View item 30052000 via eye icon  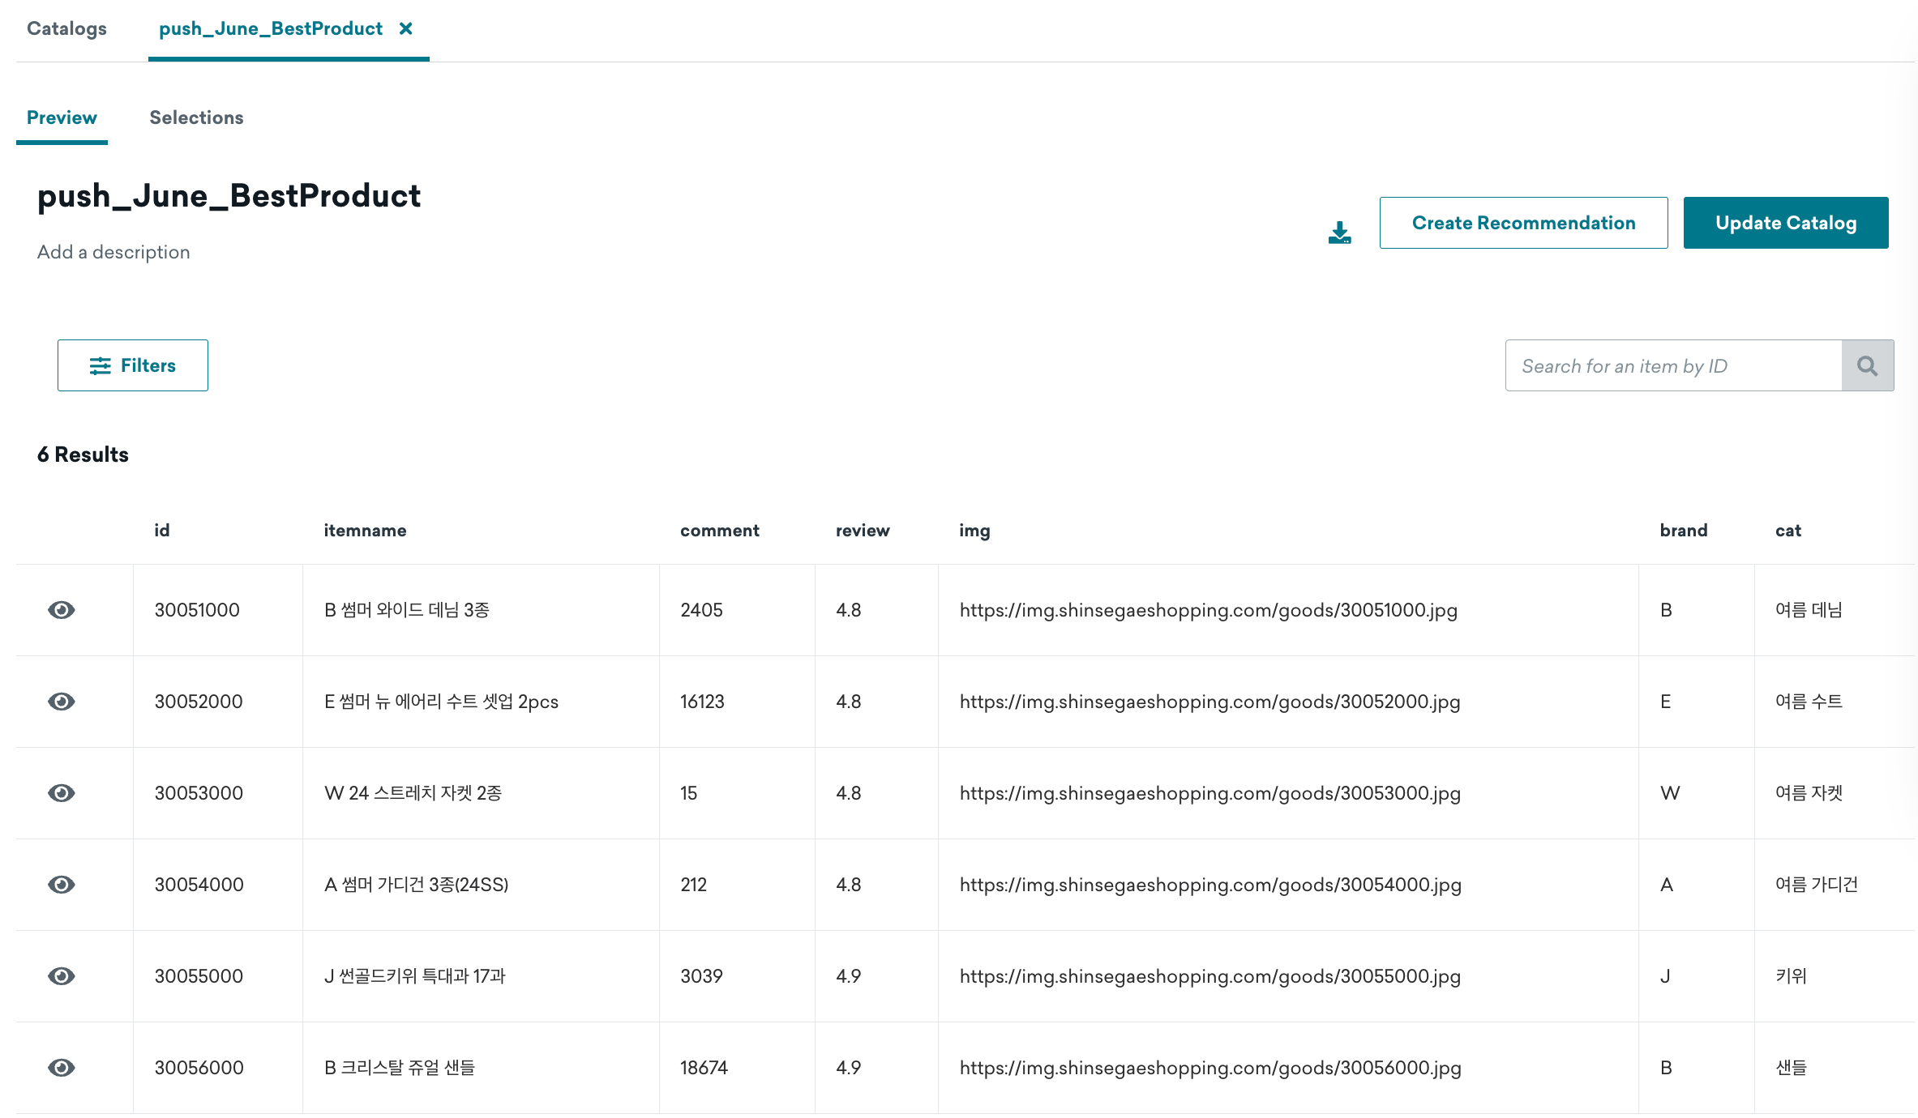click(x=62, y=702)
